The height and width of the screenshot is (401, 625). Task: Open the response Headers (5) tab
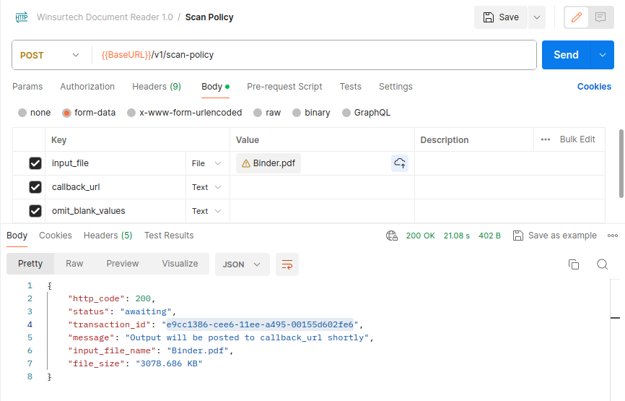tap(108, 236)
